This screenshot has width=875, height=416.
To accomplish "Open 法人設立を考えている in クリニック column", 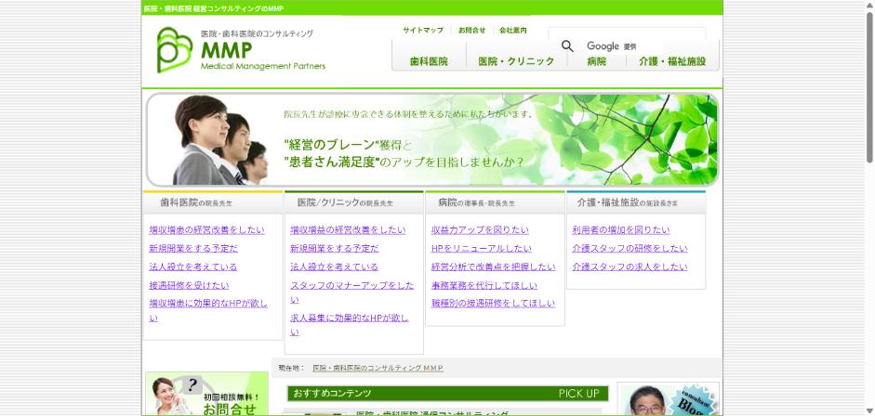I will coord(334,266).
